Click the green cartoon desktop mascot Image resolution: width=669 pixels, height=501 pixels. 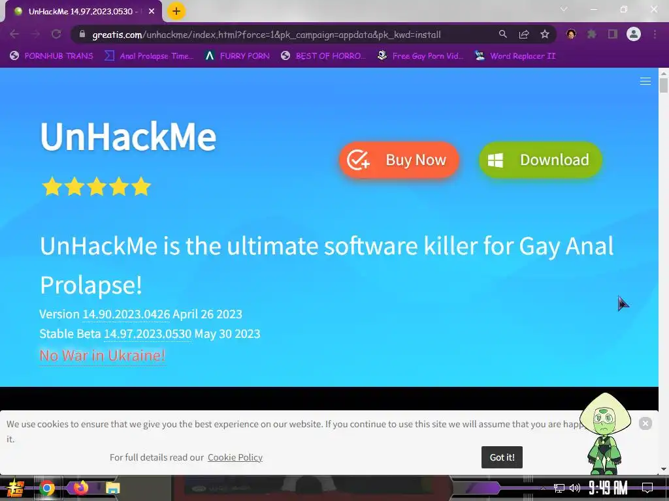(604, 434)
